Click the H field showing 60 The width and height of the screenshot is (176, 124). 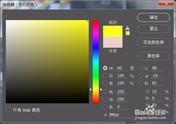123,68
